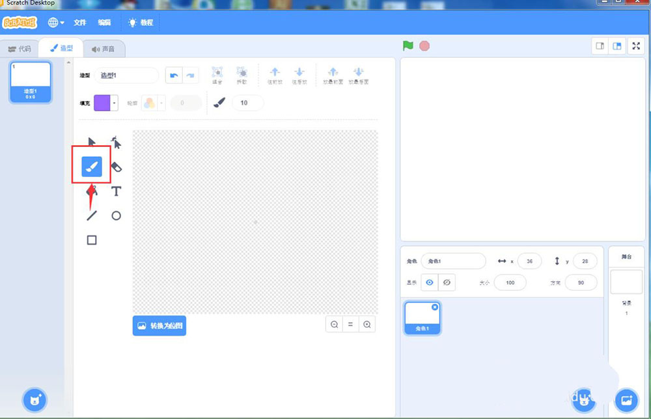Select the Circle shape tool
Screen dimensions: 651x419
[x=116, y=215]
